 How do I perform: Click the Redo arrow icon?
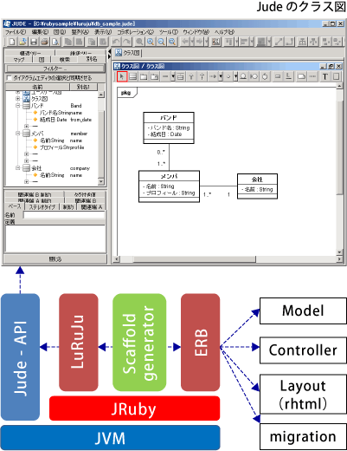pos(126,42)
